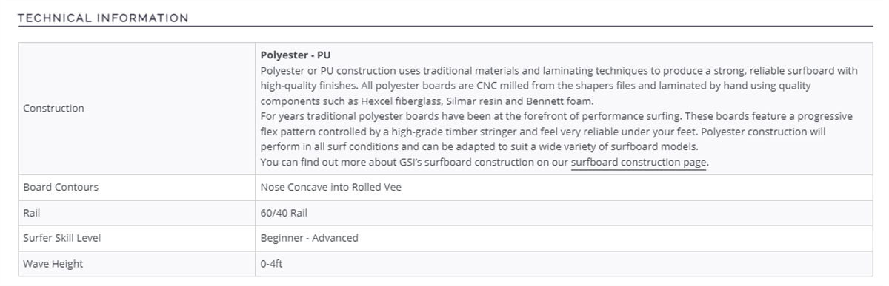The height and width of the screenshot is (286, 889).
Task: Select the 0-4ft wave height value
Action: [271, 264]
